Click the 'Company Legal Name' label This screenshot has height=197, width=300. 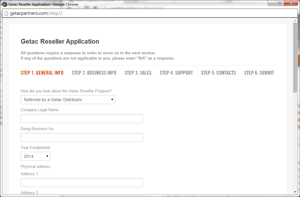coord(39,110)
